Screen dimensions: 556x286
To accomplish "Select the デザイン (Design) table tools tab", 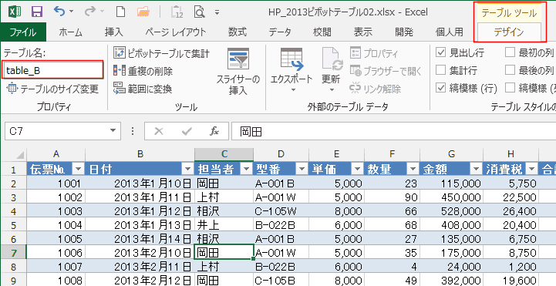I will point(509,32).
